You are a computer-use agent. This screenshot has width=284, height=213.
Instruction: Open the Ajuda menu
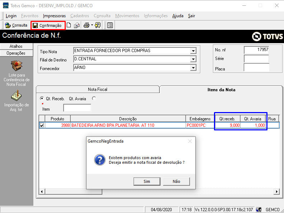click(178, 16)
